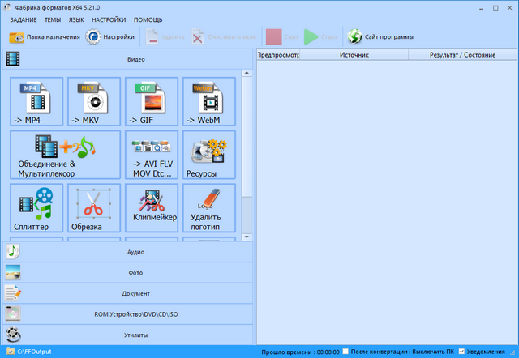Expand the Аудио category panel
This screenshot has height=358, width=519.
[130, 252]
